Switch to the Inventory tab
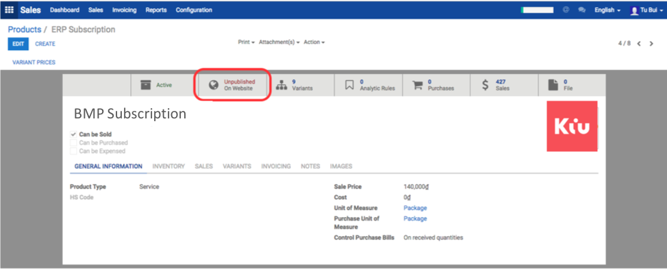The width and height of the screenshot is (667, 269). tap(168, 166)
